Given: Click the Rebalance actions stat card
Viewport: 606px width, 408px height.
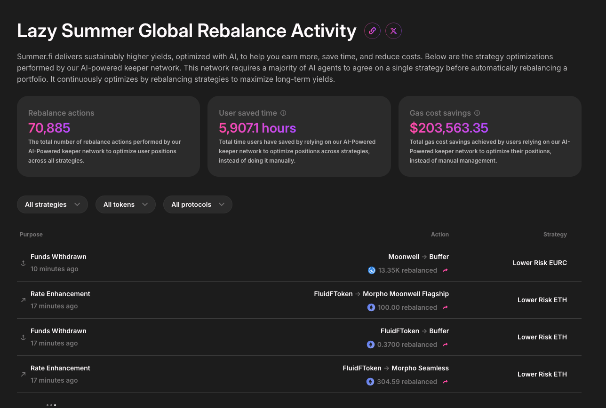Looking at the screenshot, I should point(108,136).
